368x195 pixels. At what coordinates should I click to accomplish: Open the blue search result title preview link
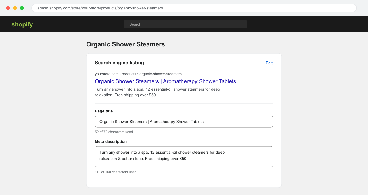click(x=165, y=81)
